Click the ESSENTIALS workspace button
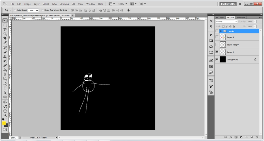 coord(228,4)
